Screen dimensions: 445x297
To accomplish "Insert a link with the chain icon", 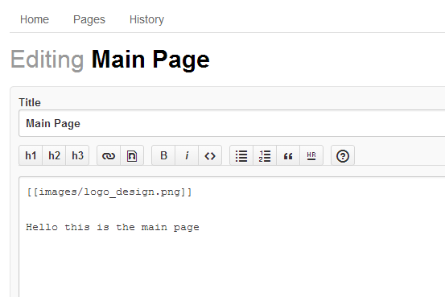I will tap(109, 155).
